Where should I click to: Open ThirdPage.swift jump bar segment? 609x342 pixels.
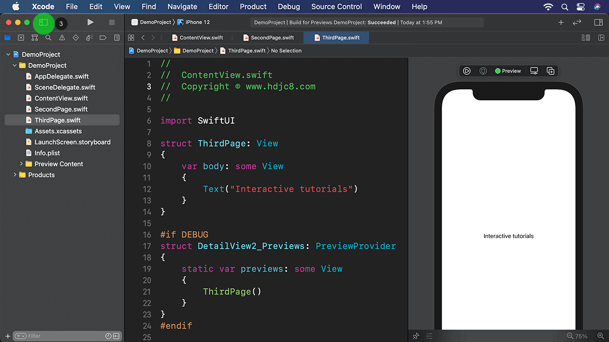(x=242, y=51)
